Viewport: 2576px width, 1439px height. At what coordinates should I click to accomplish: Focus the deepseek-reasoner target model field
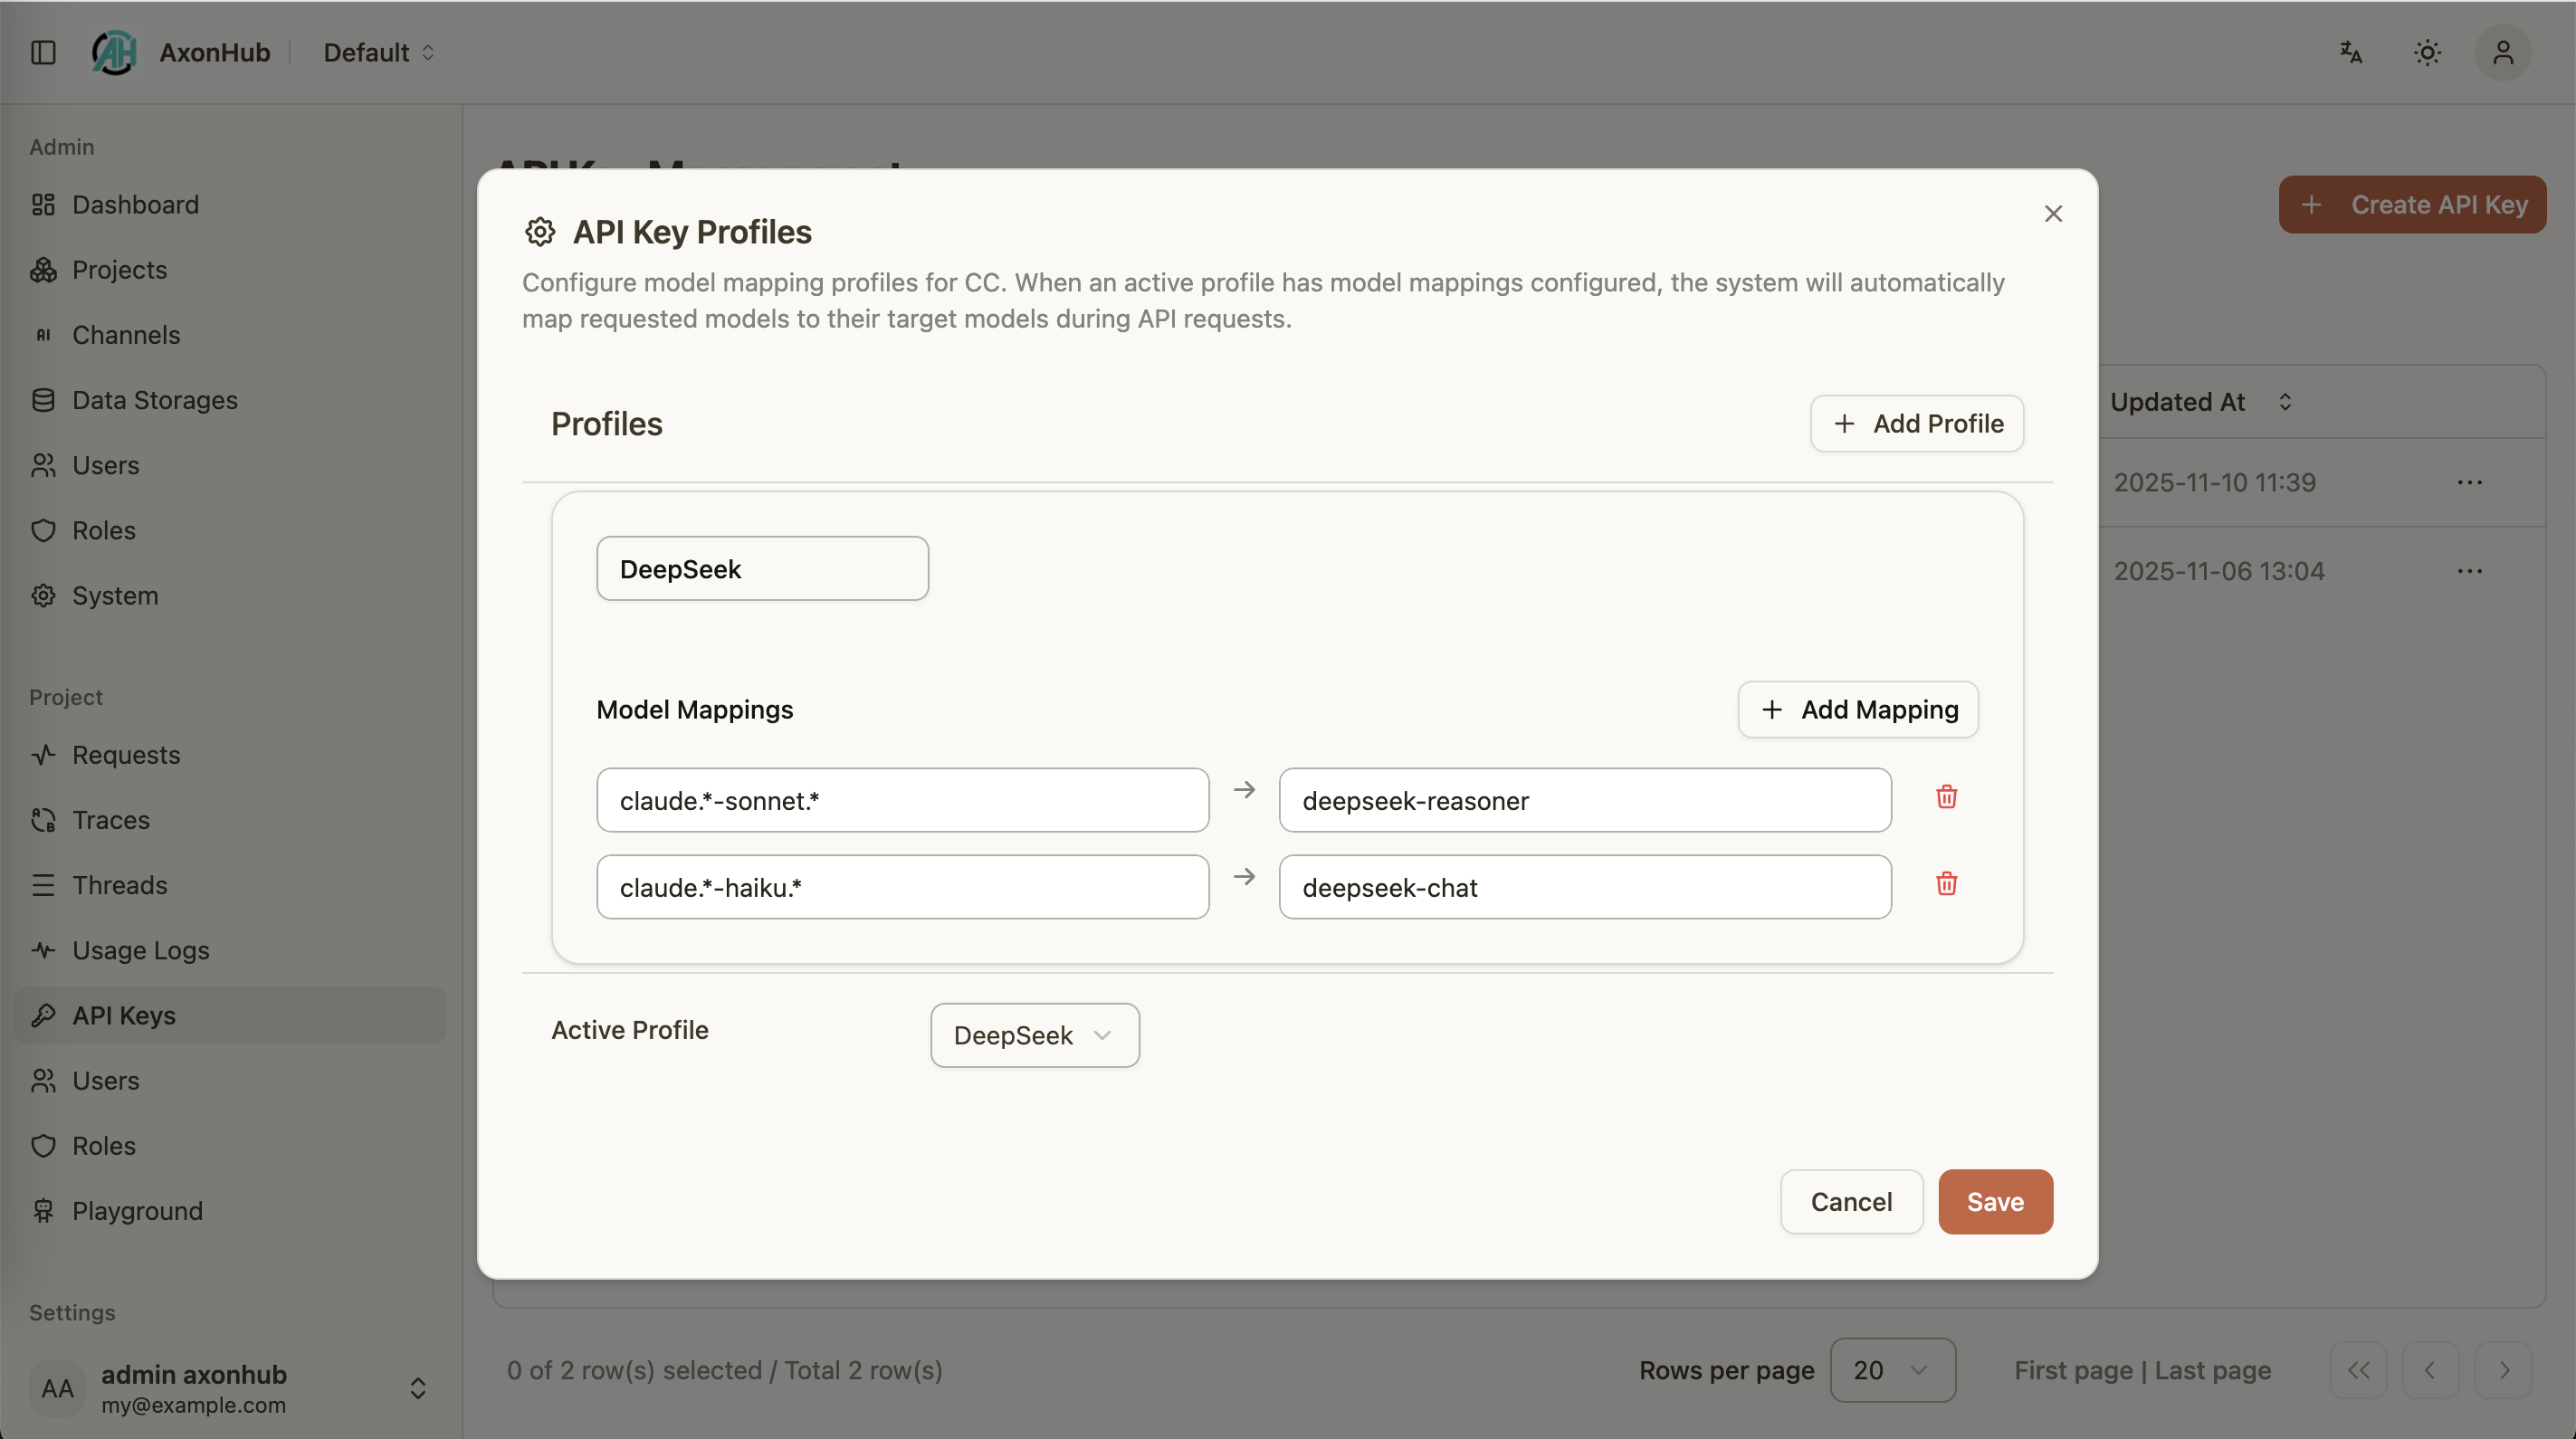pyautogui.click(x=1584, y=801)
